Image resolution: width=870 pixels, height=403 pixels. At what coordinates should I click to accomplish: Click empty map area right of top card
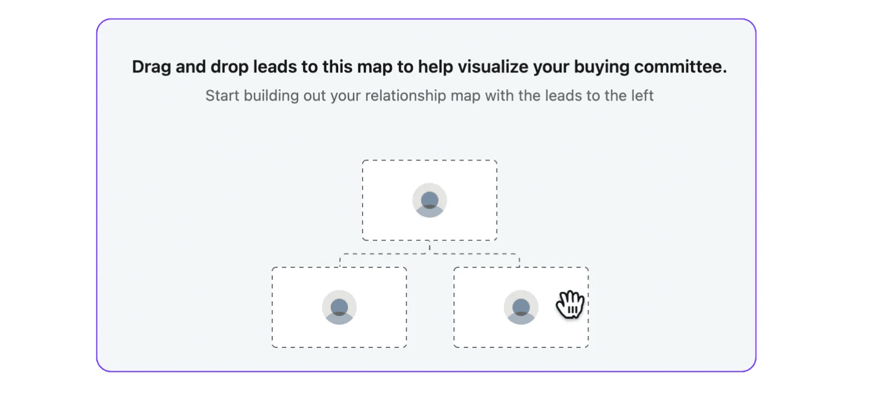click(x=627, y=200)
